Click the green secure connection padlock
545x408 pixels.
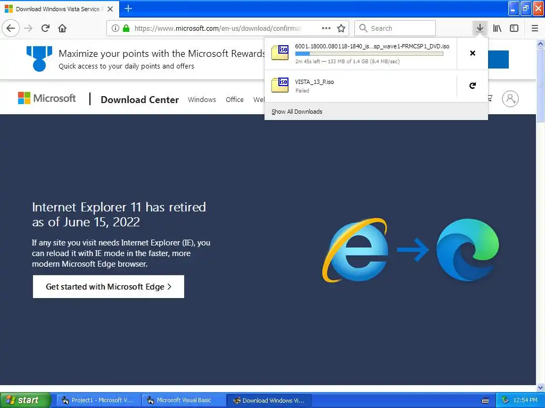point(126,28)
